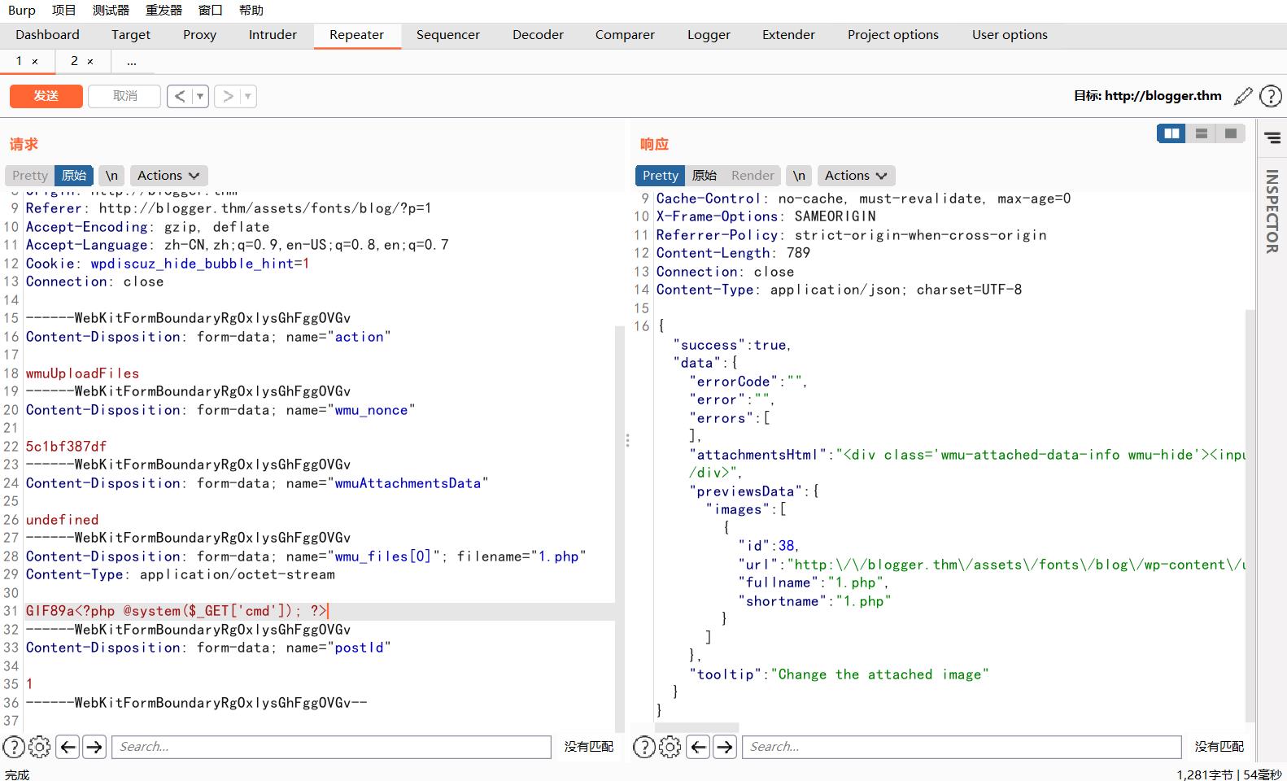Open the Comparer tab
Image resolution: width=1287 pixels, height=781 pixels.
click(x=625, y=35)
